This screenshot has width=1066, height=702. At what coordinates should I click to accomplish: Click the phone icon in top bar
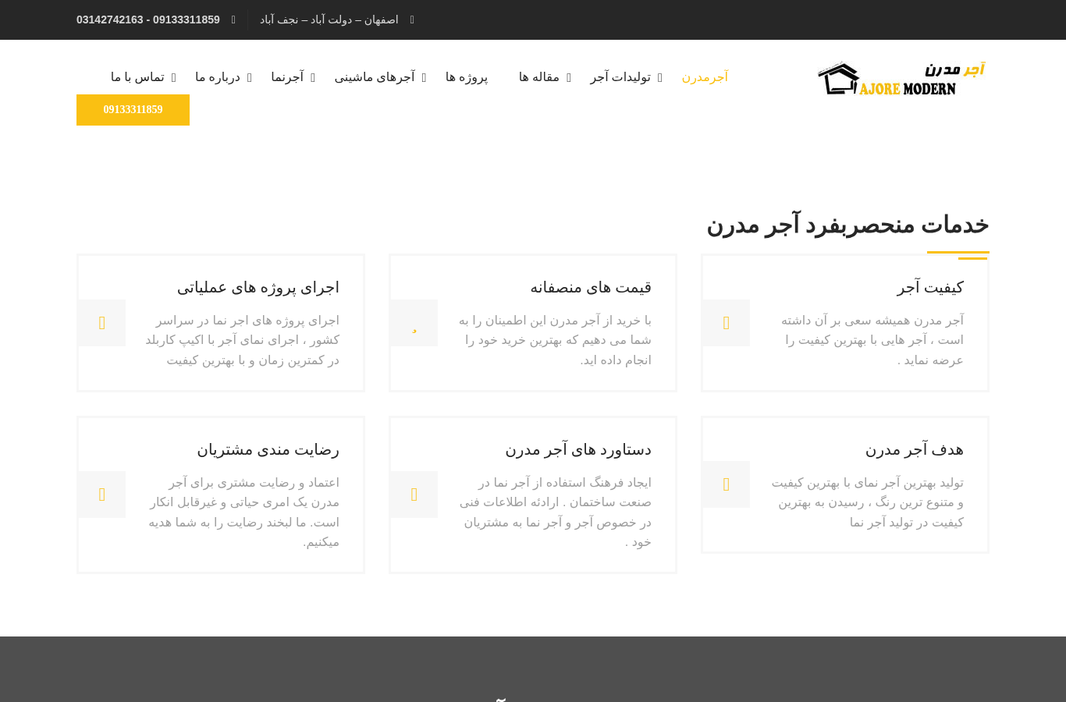pyautogui.click(x=233, y=19)
